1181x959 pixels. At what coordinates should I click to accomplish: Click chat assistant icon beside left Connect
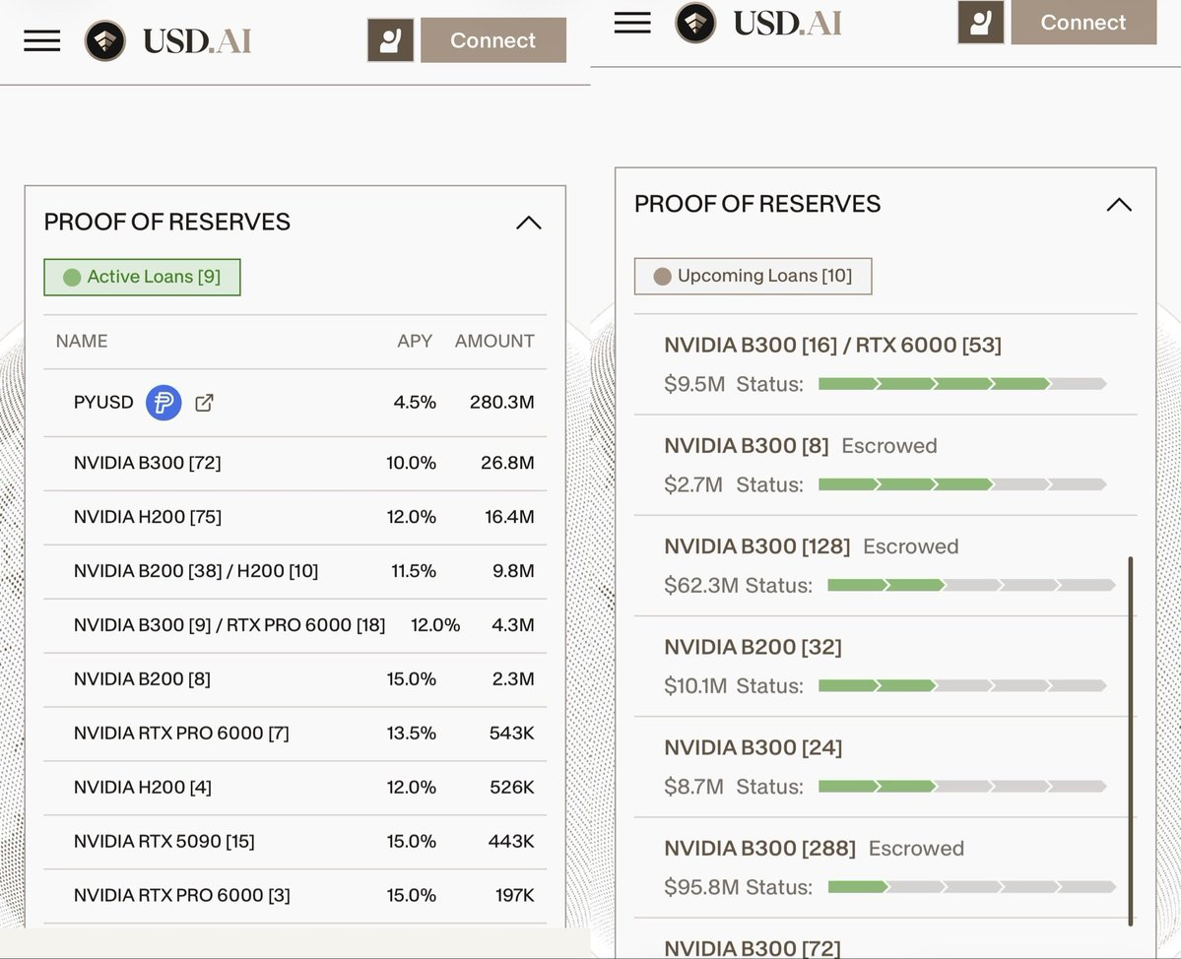pyautogui.click(x=390, y=40)
